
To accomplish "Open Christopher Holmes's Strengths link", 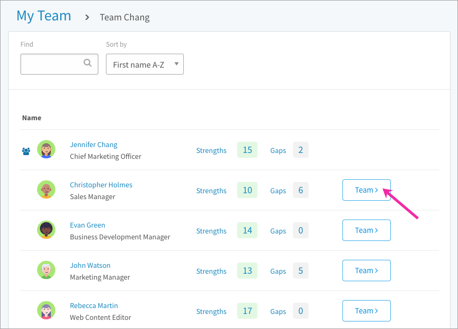I will (x=211, y=191).
